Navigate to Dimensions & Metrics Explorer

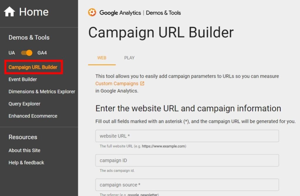pyautogui.click(x=42, y=92)
